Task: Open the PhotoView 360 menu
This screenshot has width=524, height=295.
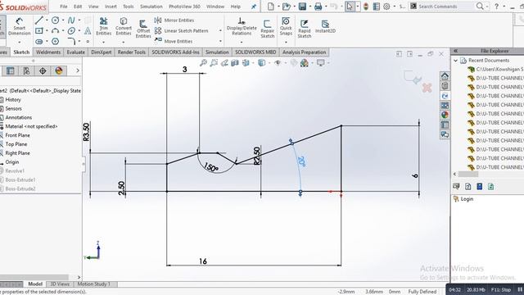Action: (184, 7)
